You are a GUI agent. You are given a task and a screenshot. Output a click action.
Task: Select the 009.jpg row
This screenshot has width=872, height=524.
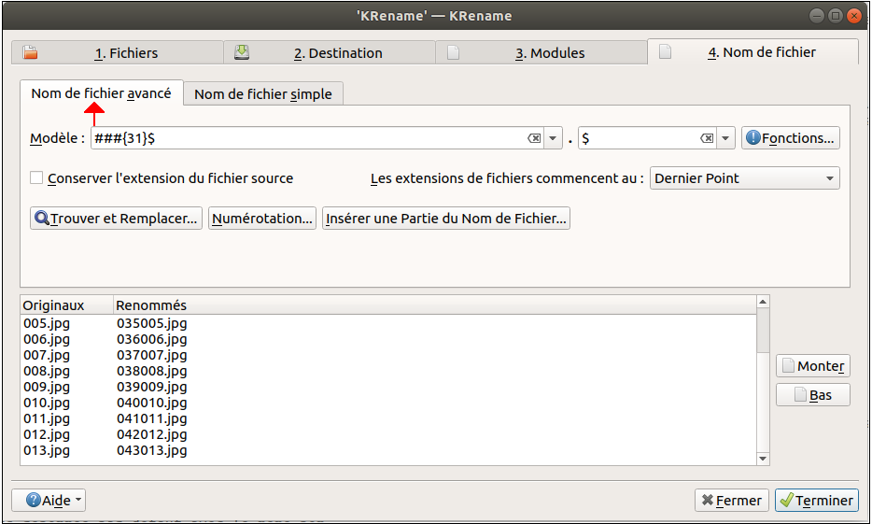(388, 387)
